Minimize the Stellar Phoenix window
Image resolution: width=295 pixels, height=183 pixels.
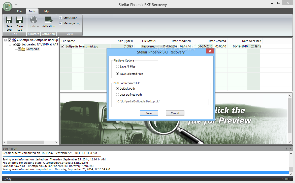(x=272, y=3)
